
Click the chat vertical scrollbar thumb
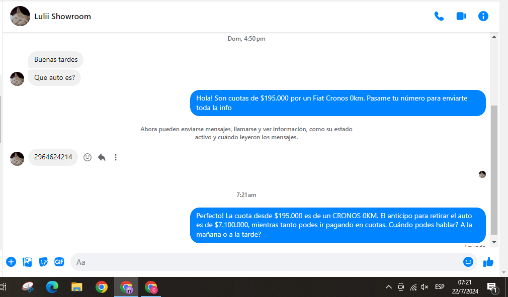(x=494, y=170)
